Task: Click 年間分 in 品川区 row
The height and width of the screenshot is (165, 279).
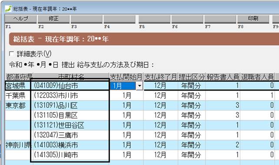Action: coord(192,105)
